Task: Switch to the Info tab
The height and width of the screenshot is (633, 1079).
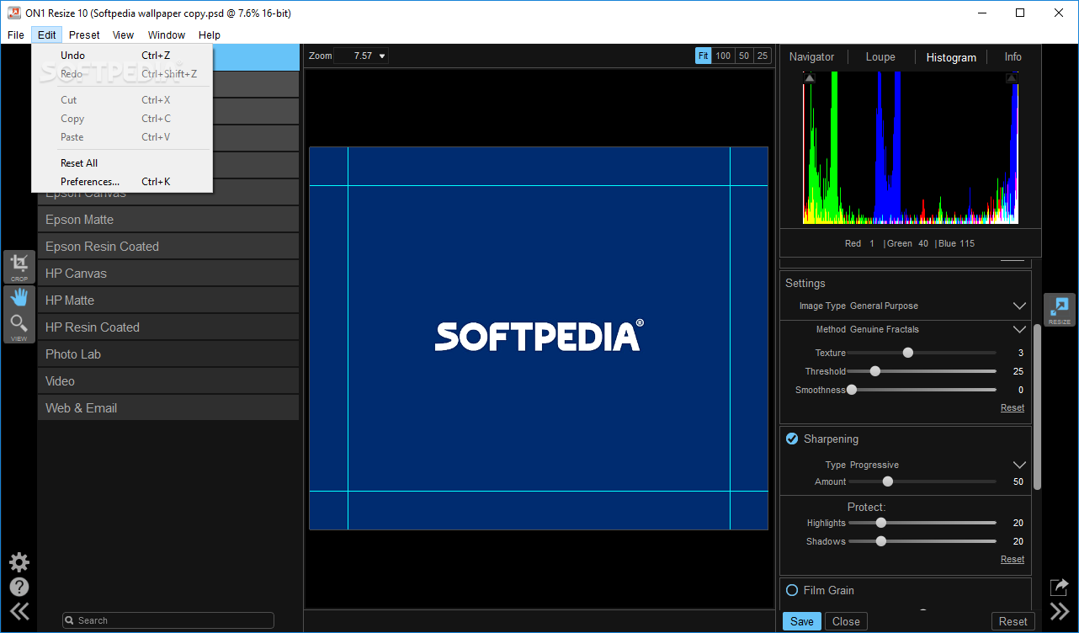Action: (x=1013, y=57)
